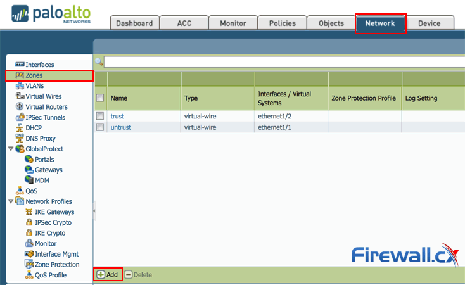Collapse the GlobalProtect tree node

11,149
